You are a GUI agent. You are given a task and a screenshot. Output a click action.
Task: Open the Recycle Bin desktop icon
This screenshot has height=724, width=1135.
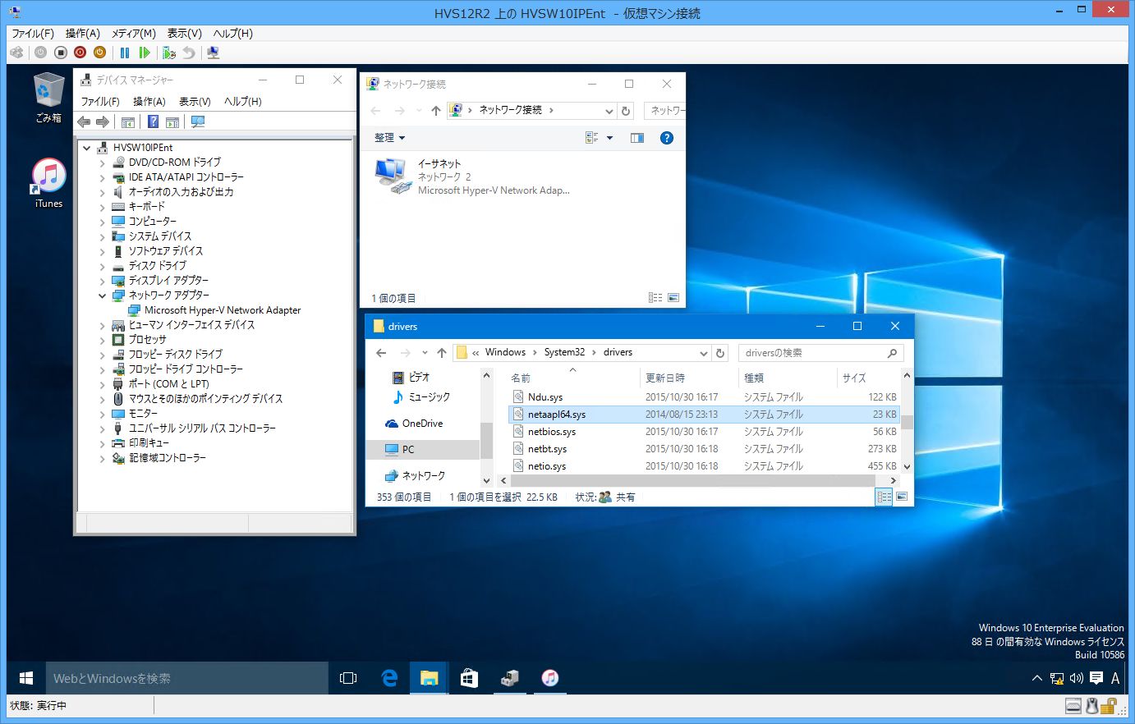click(48, 98)
